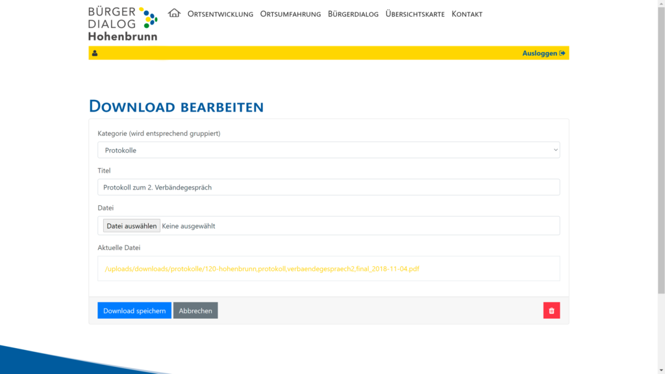Focus the Titel input field

[329, 187]
